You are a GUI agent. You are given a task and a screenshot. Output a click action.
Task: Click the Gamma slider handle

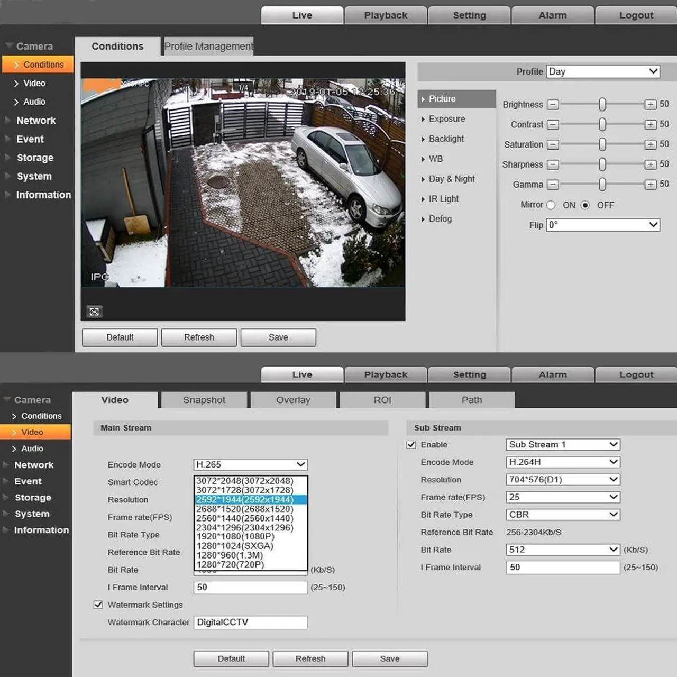point(602,185)
